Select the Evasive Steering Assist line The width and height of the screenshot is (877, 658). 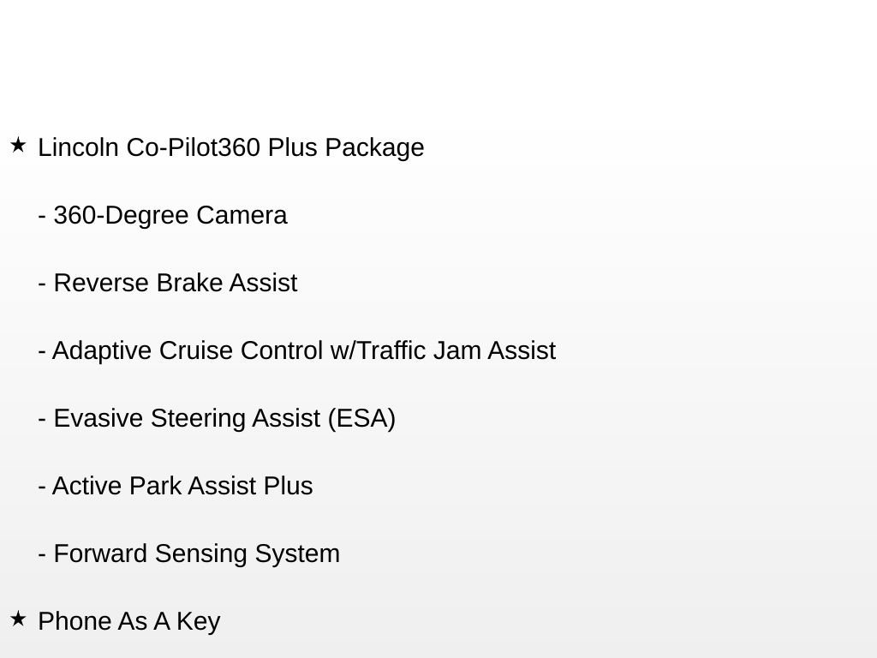point(217,418)
